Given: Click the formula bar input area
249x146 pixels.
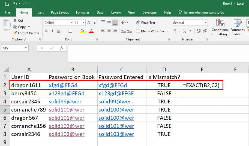Looking at the screenshot, I should pyautogui.click(x=158, y=53).
